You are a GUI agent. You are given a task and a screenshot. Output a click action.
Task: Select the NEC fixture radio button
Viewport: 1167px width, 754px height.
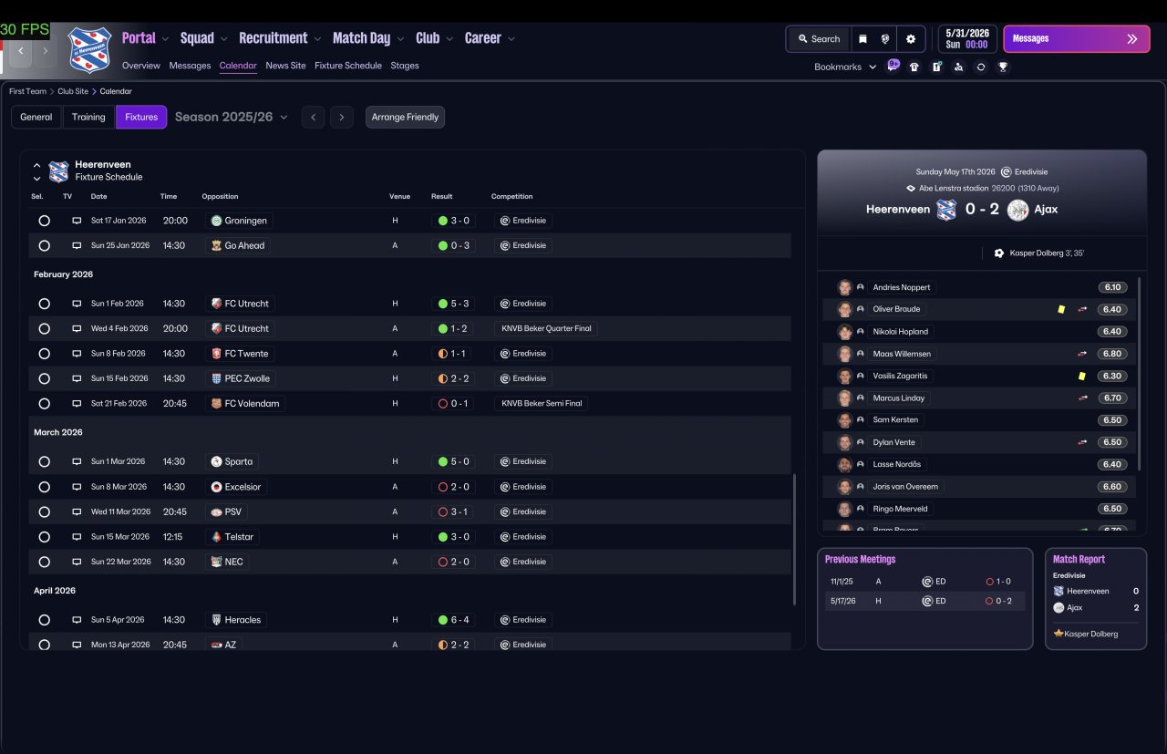pos(44,562)
